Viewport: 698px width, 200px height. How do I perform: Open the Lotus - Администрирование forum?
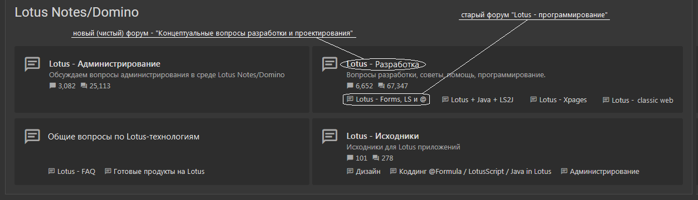[x=105, y=64]
